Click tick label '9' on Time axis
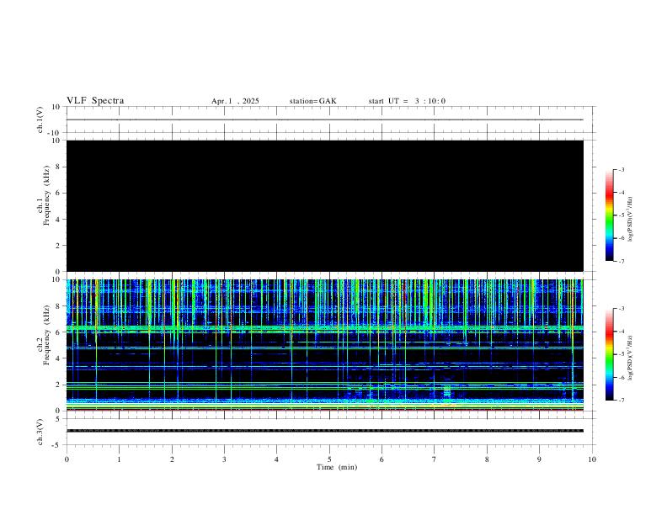Viewport: 667px width, 515px height. (x=539, y=459)
